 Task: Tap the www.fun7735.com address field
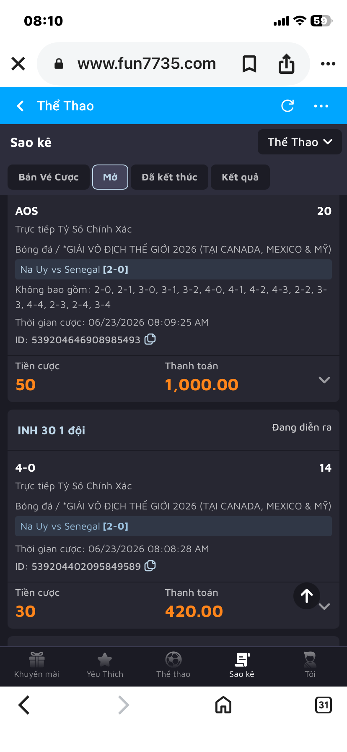coord(147,64)
